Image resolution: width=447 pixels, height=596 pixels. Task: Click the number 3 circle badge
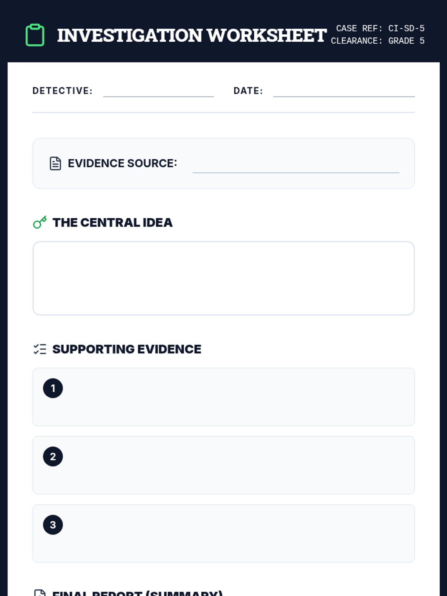pyautogui.click(x=53, y=525)
